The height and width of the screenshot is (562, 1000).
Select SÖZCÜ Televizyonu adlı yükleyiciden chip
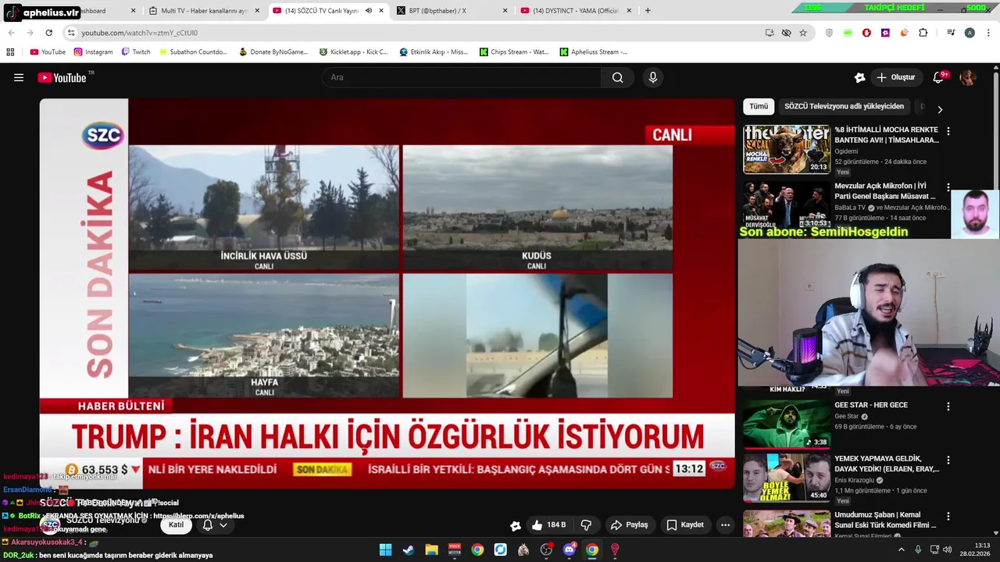[844, 106]
